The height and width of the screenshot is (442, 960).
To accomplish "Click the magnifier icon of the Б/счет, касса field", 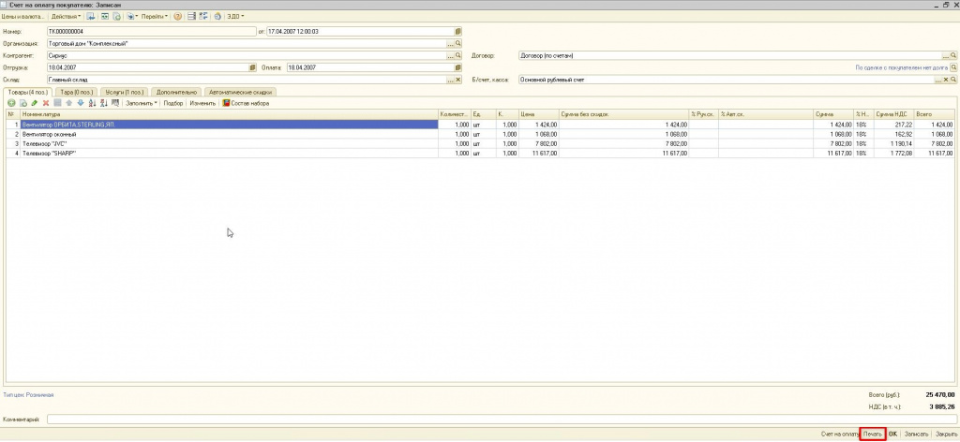I will point(953,80).
